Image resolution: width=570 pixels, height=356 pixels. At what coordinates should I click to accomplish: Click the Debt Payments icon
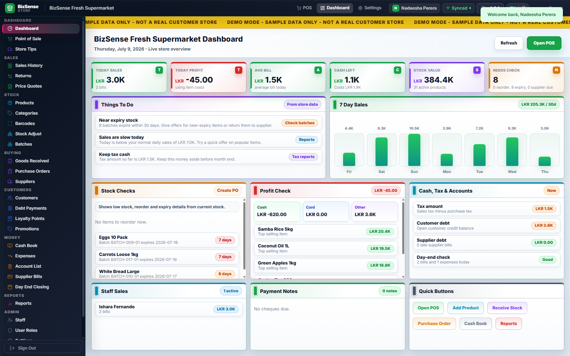coord(10,208)
